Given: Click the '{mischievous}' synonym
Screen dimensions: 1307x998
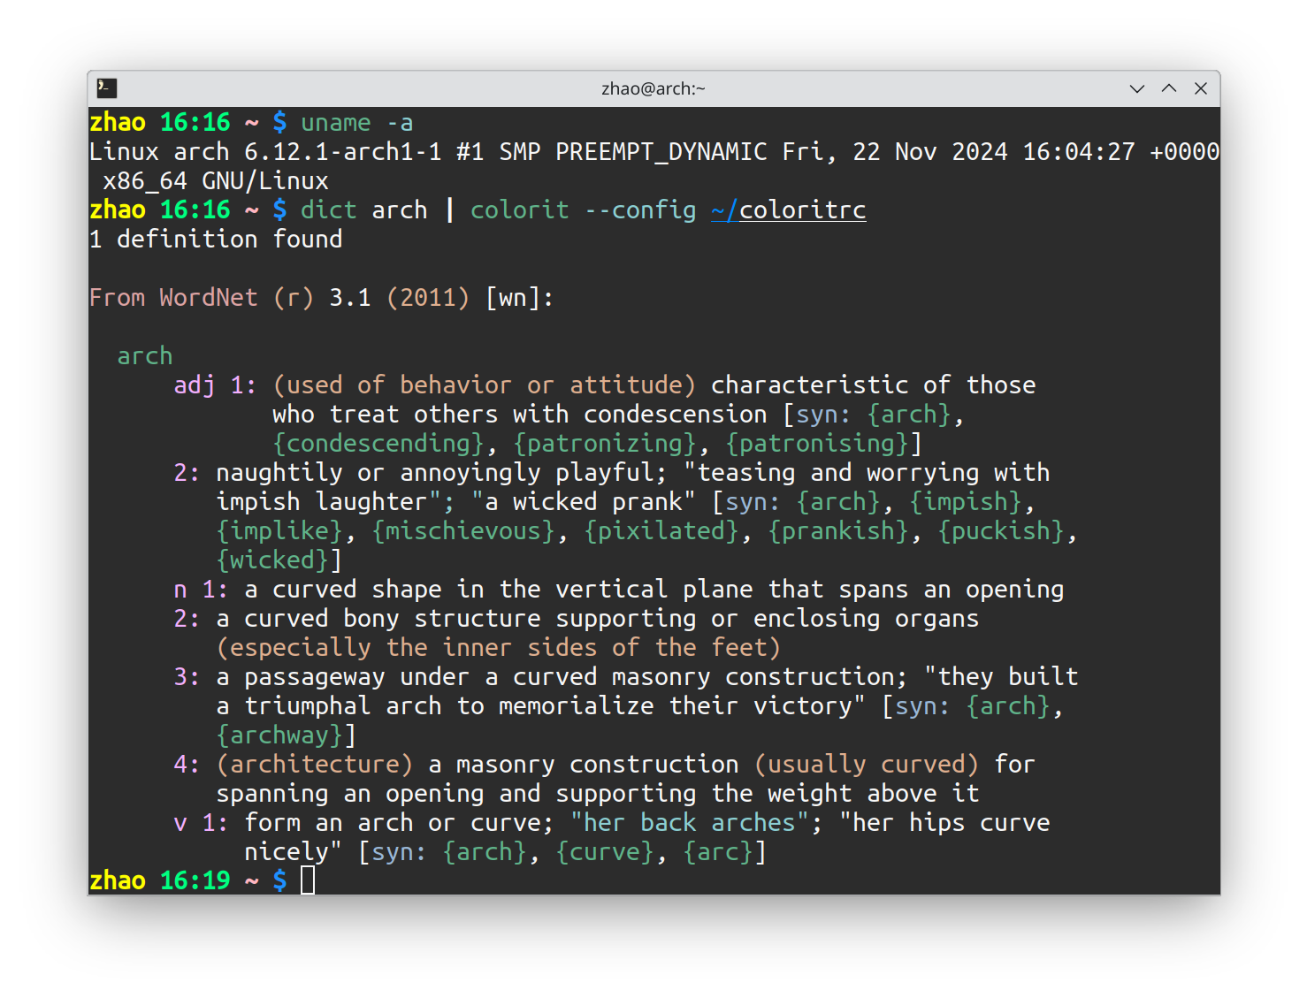Looking at the screenshot, I should [463, 530].
